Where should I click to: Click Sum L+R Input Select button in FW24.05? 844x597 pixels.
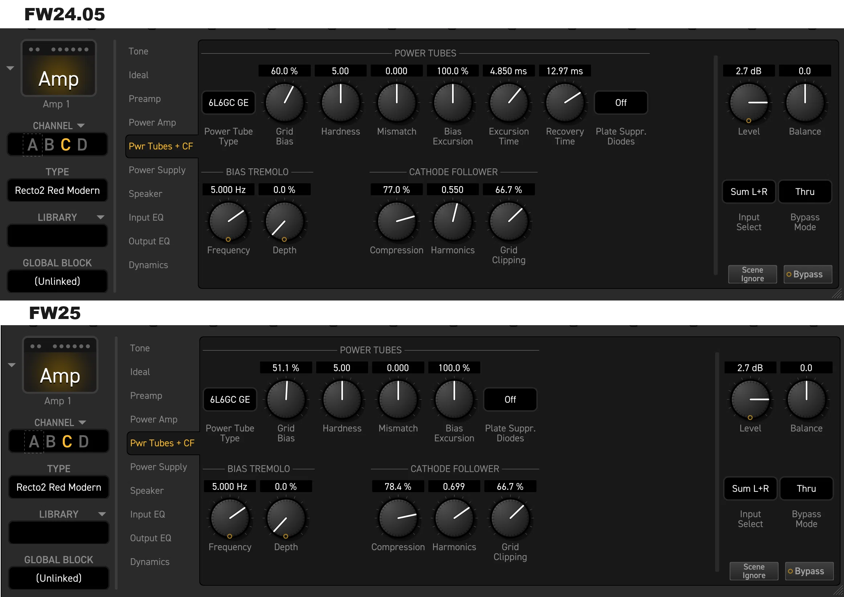pos(749,192)
